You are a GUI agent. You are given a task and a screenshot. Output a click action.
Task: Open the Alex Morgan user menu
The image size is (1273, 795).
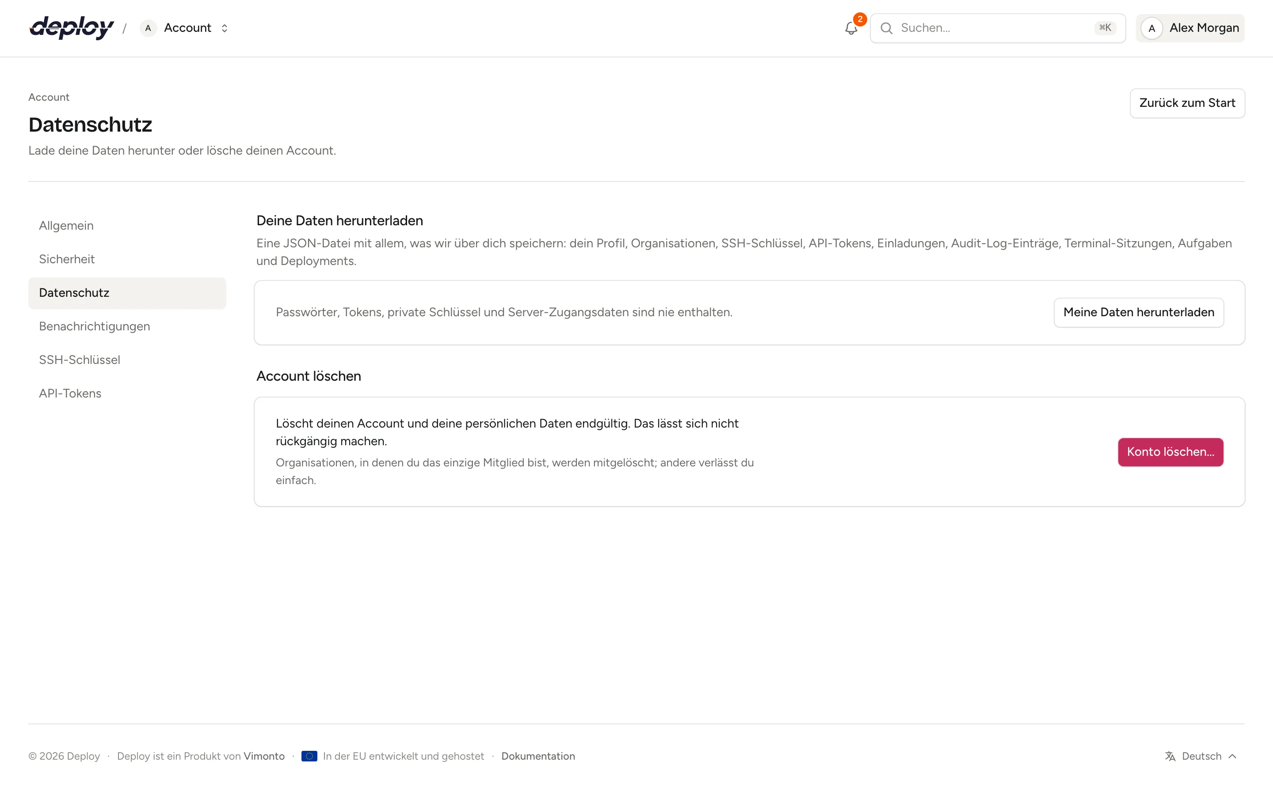click(x=1190, y=28)
